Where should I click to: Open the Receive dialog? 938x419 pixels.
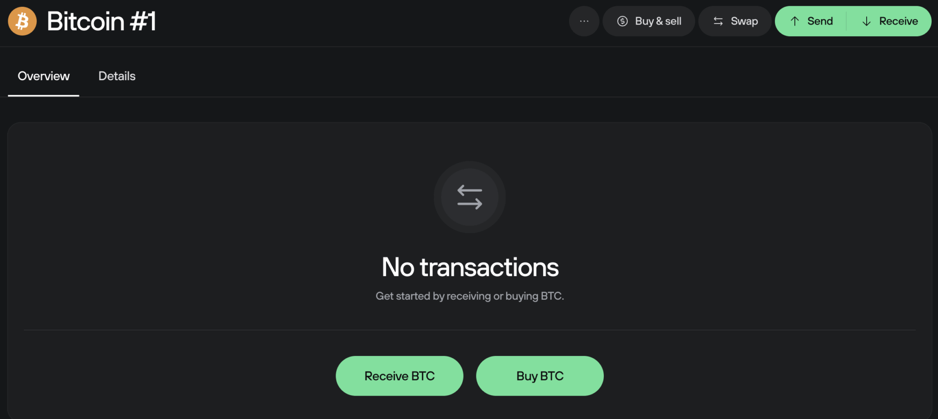[x=890, y=21]
